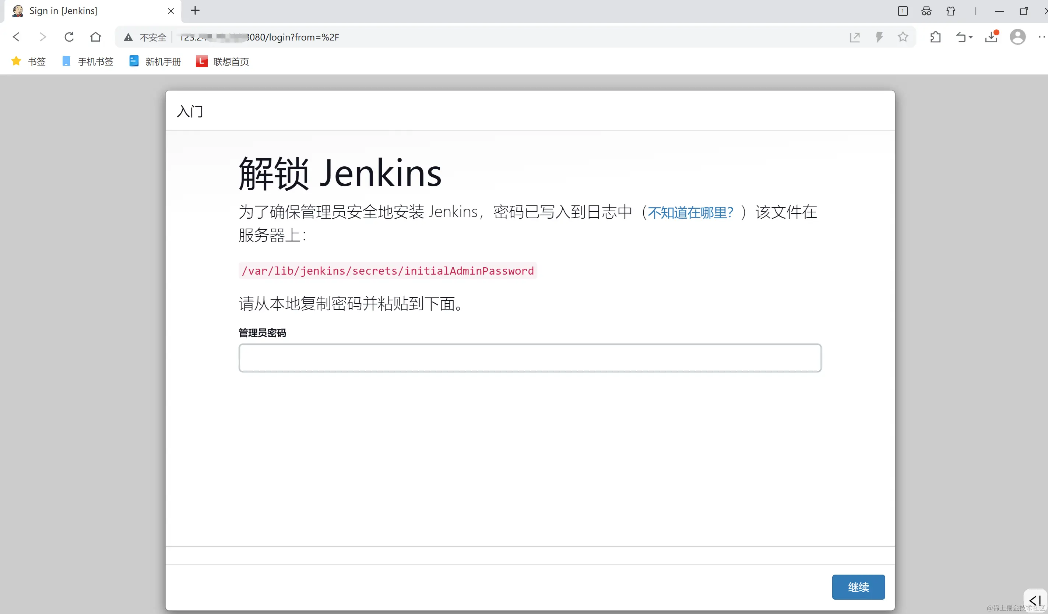Click the back navigation arrow
Screen dimensions: 1048x614
[x=16, y=37]
